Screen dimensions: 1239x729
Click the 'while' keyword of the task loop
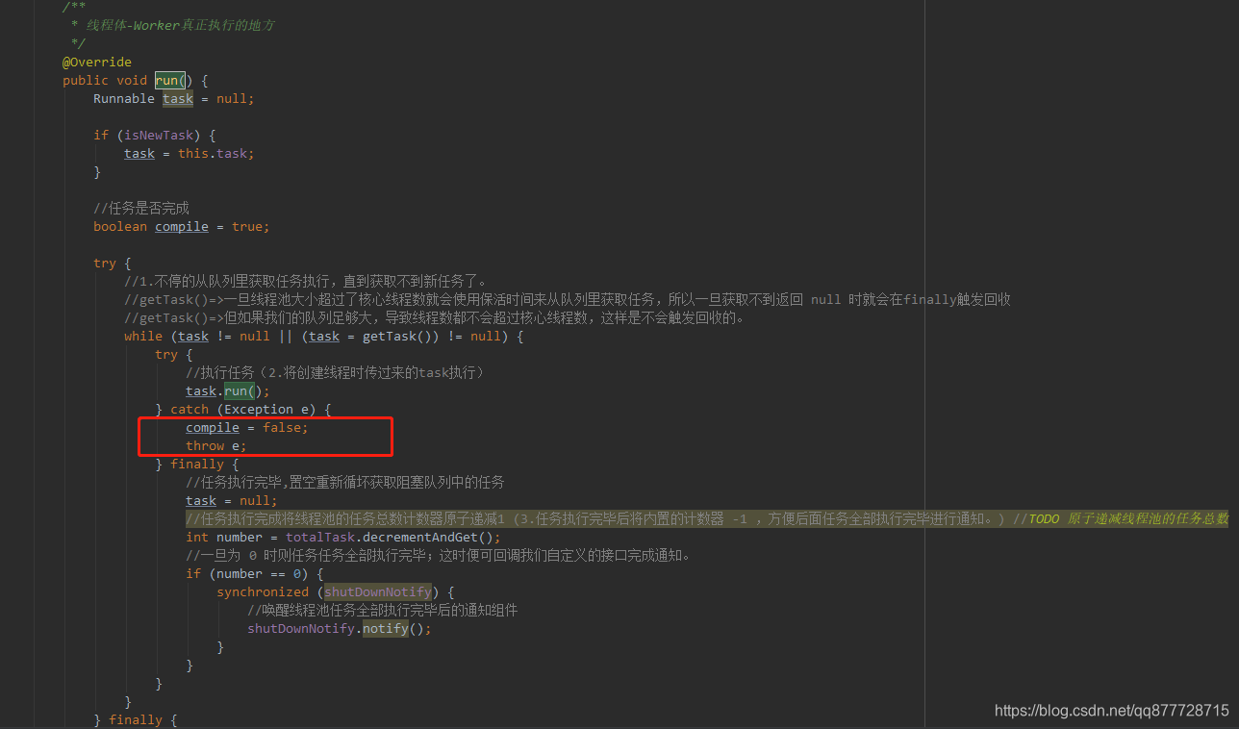tap(143, 336)
